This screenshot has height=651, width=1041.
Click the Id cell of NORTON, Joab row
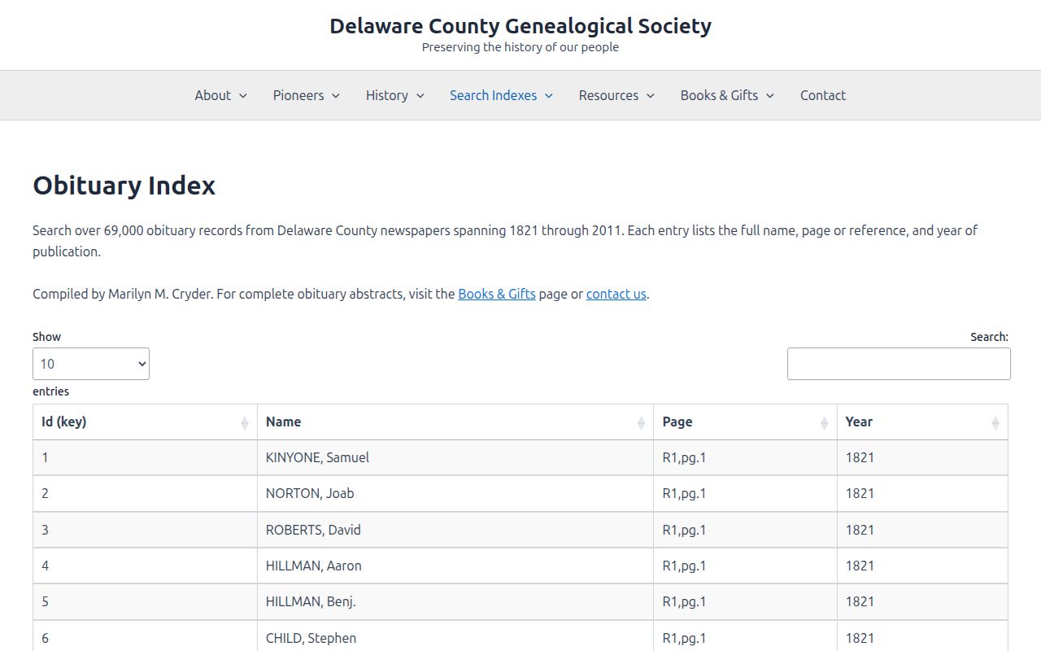click(x=145, y=493)
